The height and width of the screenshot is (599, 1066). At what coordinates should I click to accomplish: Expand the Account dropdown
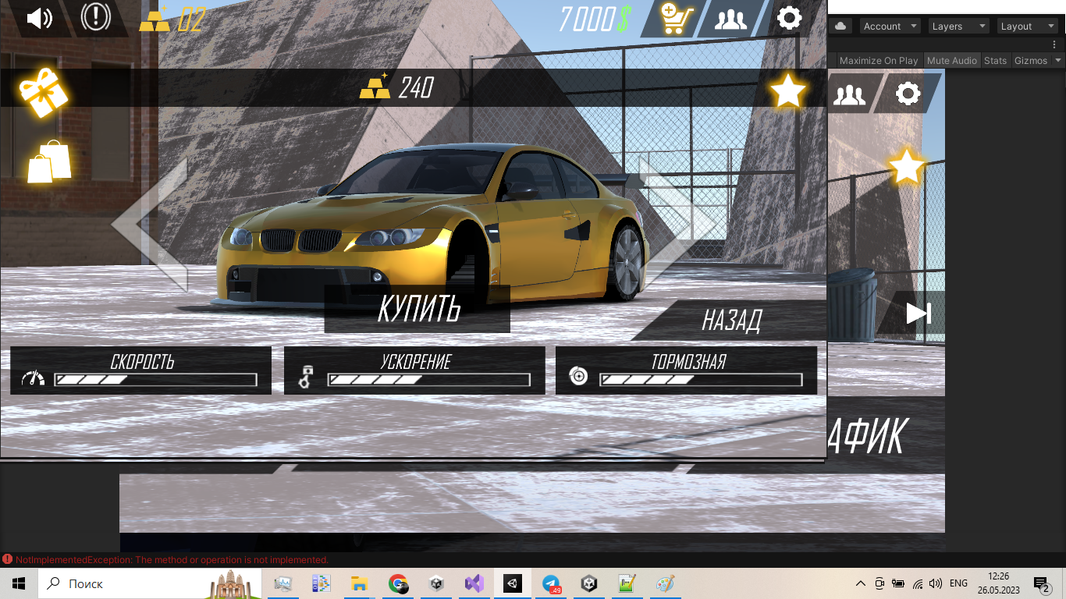(890, 27)
